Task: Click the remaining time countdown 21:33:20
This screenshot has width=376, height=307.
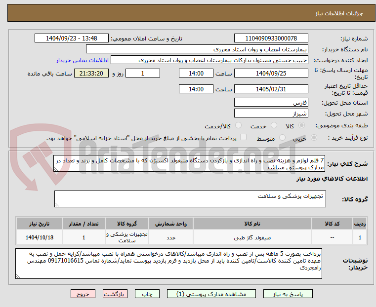Action: [91, 73]
